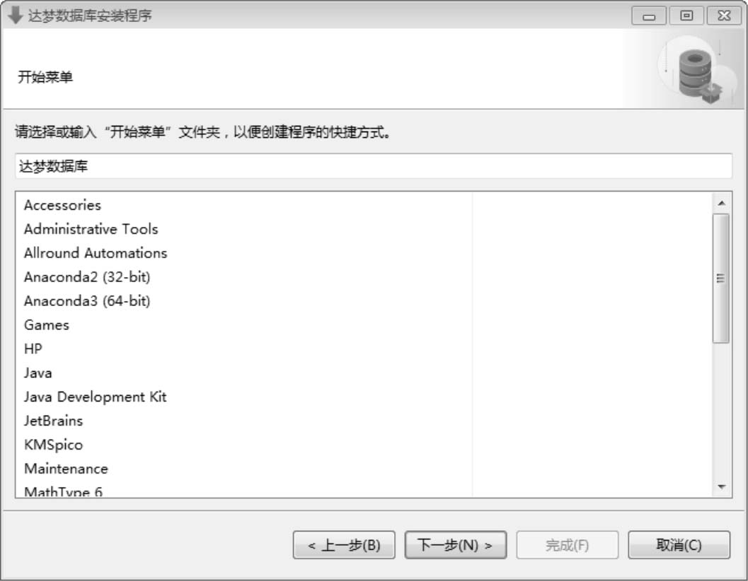The height and width of the screenshot is (581, 748).
Task: Close the installer window
Action: (x=724, y=16)
